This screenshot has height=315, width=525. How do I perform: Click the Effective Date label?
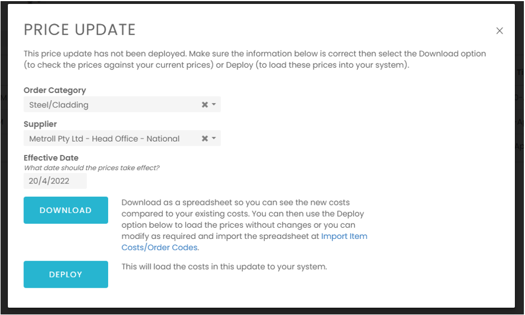[x=51, y=158]
